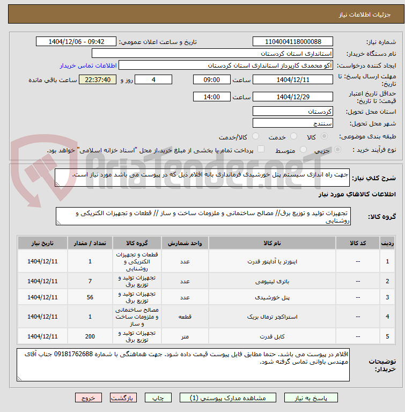Image resolution: width=405 pixels, height=412 pixels.
Task: Click the response deadline time field 09:00
Action: point(211,79)
